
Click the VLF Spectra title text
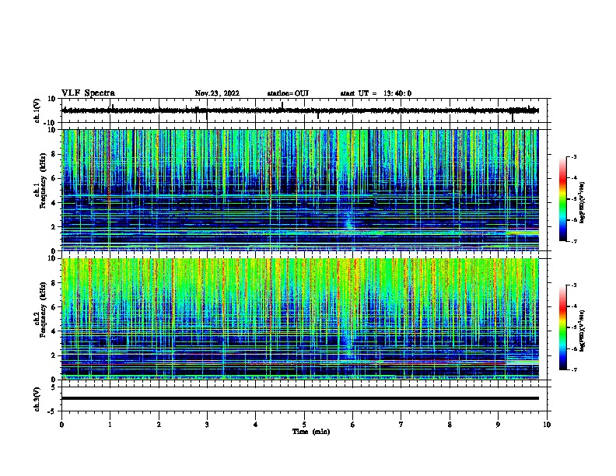pos(88,93)
